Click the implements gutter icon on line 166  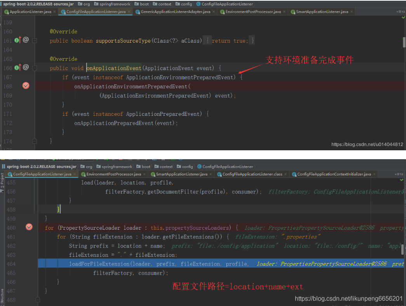17,67
